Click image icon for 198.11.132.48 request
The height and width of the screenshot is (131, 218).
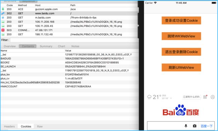(3, 34)
